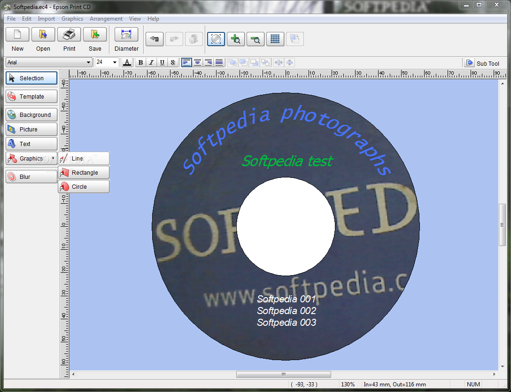Click the delete trash can icon

click(194, 39)
